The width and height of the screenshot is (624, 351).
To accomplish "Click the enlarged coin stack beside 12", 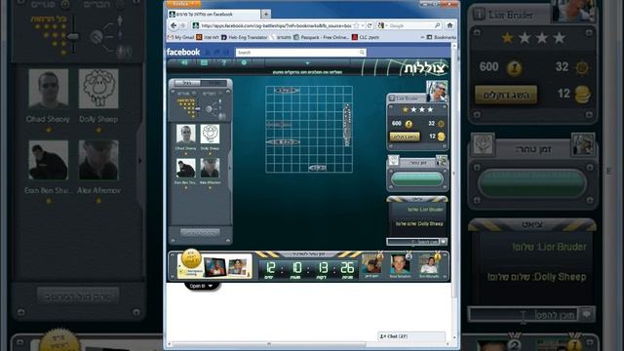I will (583, 94).
